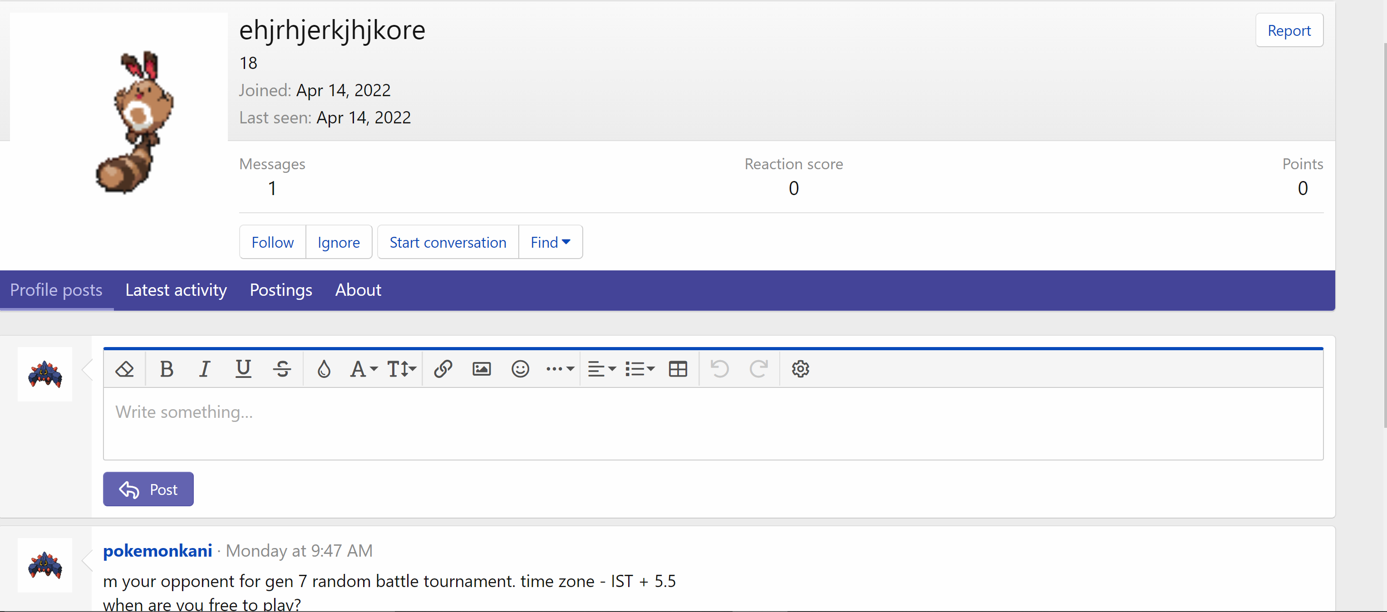
Task: Toggle italic text formatting
Action: pos(204,369)
